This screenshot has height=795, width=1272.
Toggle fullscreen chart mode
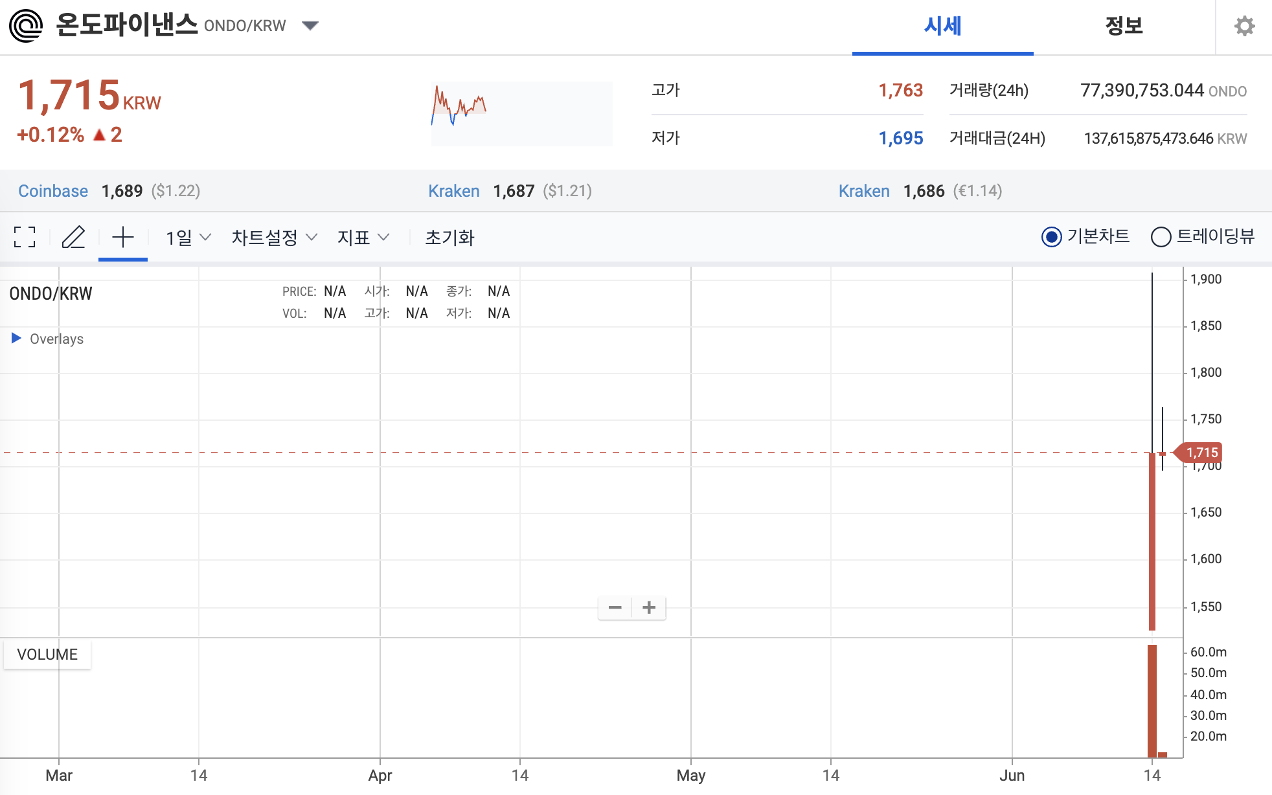(x=25, y=237)
